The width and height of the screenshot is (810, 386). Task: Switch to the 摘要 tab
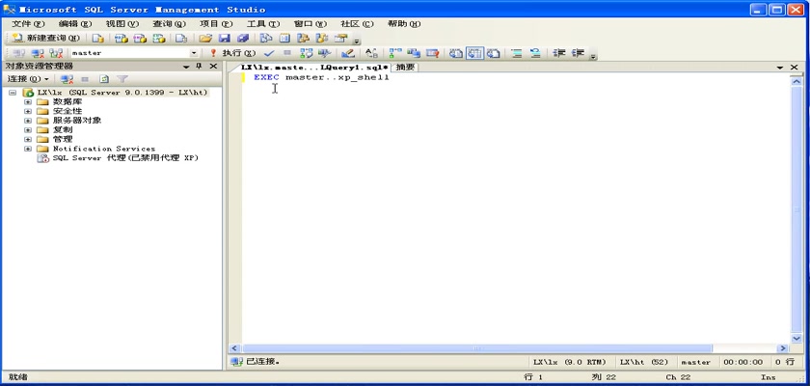[404, 68]
